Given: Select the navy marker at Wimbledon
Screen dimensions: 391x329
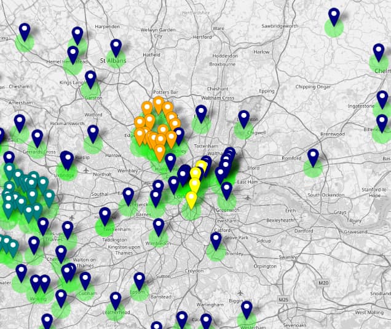Looking at the screenshot, I should coord(159,226).
